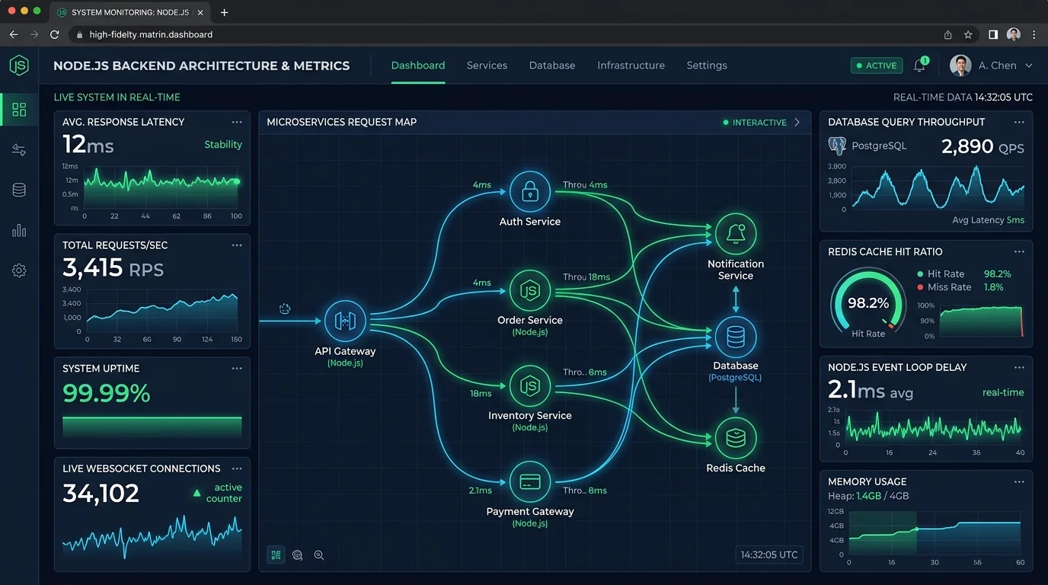
Task: Open the Database tab
Action: coord(552,66)
